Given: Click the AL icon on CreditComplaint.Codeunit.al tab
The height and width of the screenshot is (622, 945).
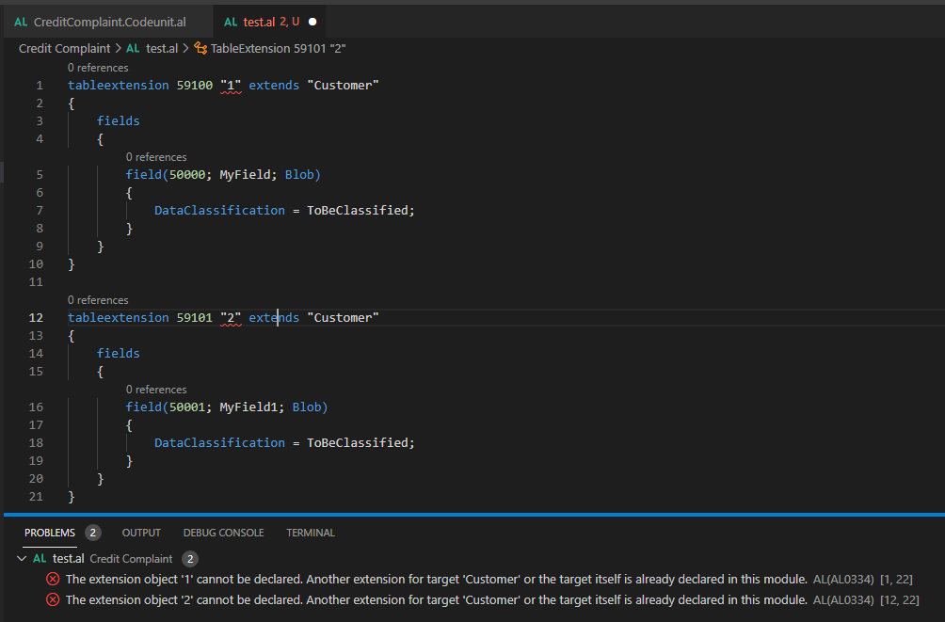Looking at the screenshot, I should [21, 21].
